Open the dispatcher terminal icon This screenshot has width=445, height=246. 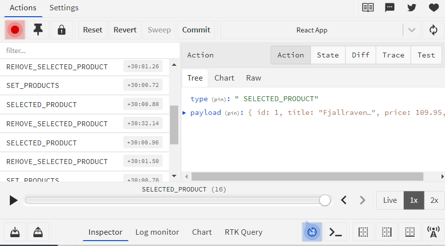click(x=335, y=232)
